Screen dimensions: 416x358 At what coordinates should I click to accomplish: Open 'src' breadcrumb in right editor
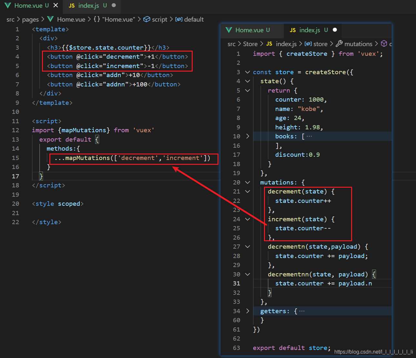click(x=231, y=44)
